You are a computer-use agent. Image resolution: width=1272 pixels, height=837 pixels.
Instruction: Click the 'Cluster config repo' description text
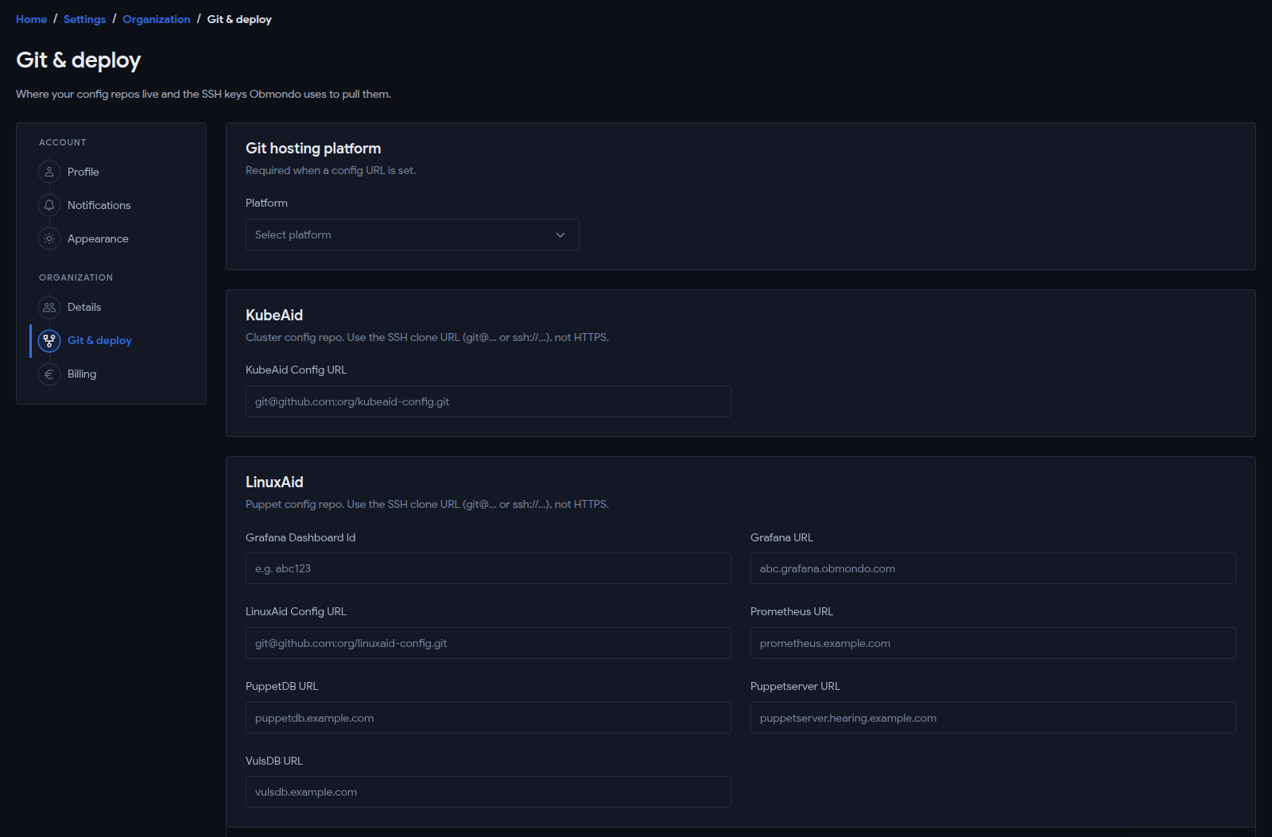(427, 337)
